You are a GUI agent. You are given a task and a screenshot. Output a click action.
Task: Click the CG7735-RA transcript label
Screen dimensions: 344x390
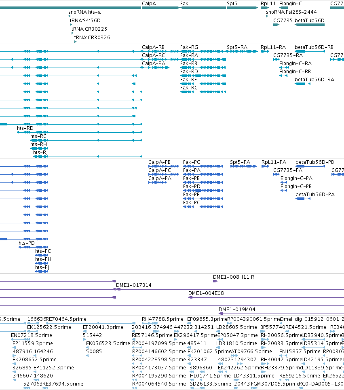tap(288, 55)
